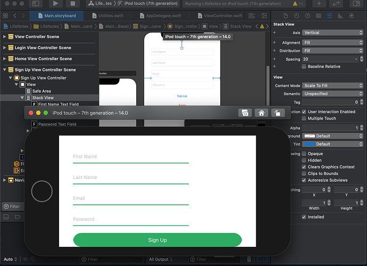Enable Multiple Touch checkbox

click(x=304, y=118)
